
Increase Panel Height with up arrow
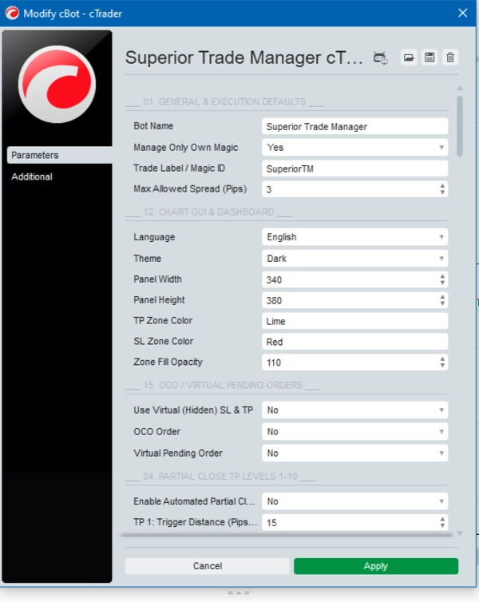click(x=442, y=297)
